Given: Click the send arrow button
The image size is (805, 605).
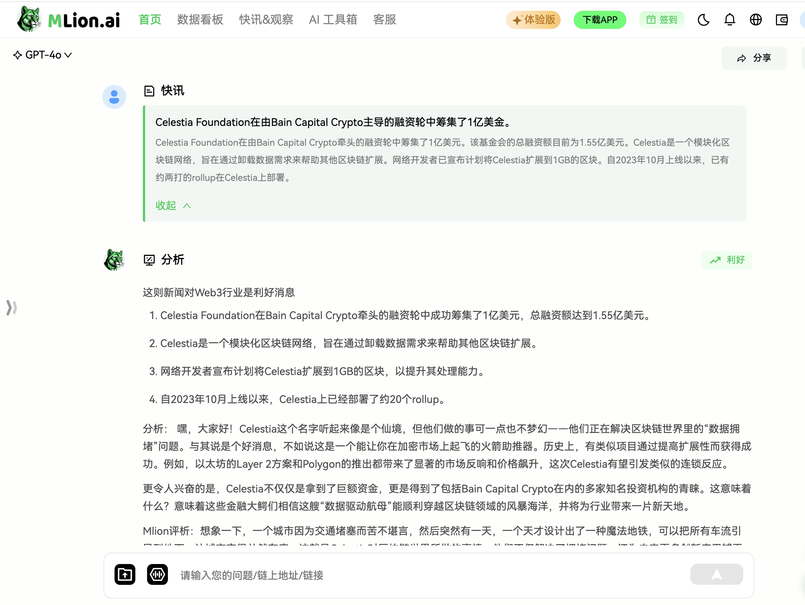Looking at the screenshot, I should click(x=716, y=574).
